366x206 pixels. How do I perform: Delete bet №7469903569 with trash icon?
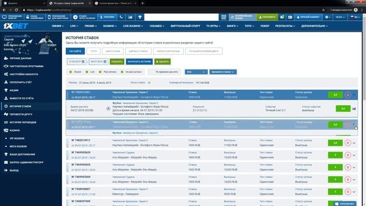[x=348, y=179]
